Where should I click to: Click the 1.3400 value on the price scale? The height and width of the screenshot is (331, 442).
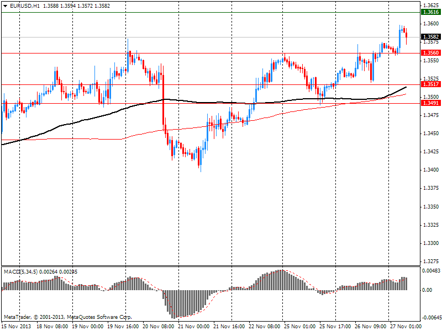pos(430,170)
